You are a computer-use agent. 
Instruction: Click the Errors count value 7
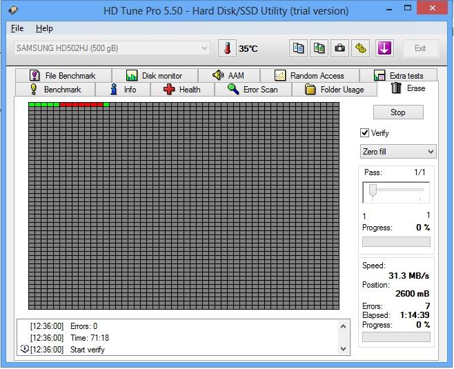[x=427, y=306]
